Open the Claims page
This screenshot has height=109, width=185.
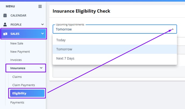[17, 77]
